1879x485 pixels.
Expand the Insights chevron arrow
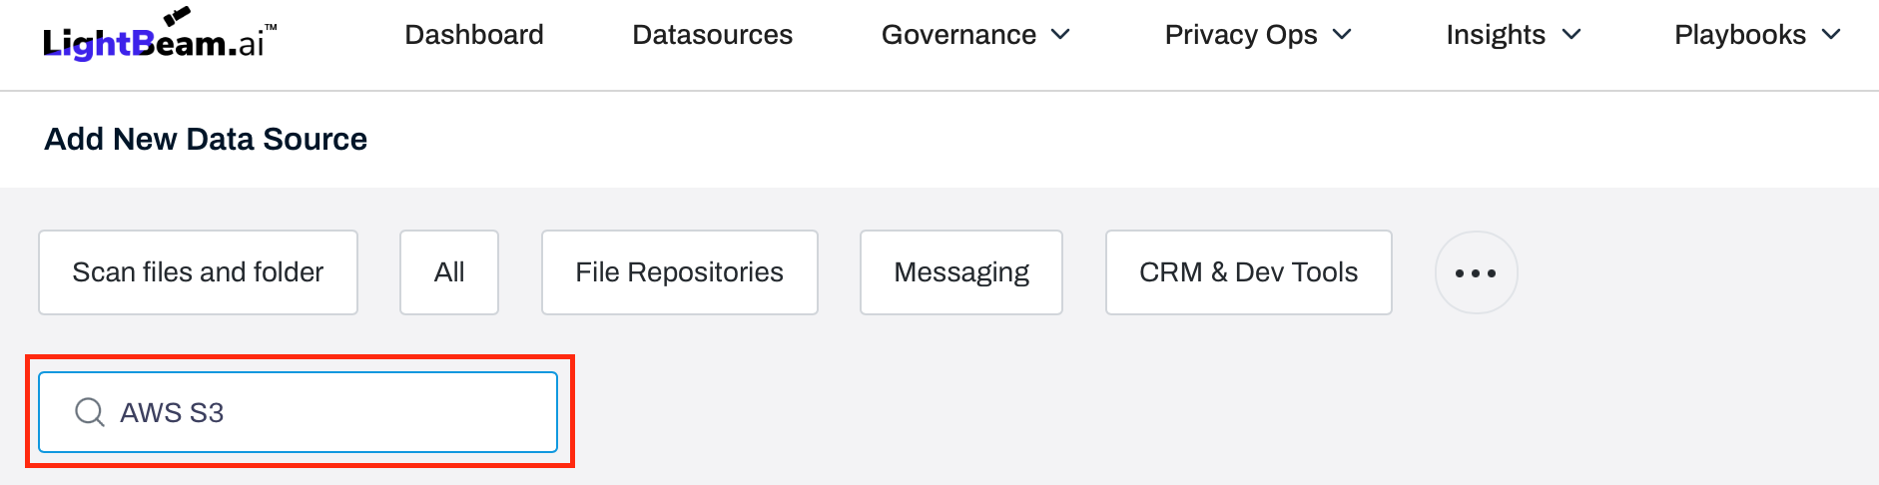coord(1571,35)
